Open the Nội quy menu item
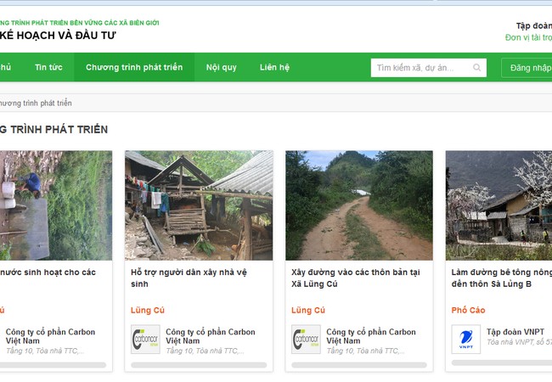 click(x=222, y=67)
